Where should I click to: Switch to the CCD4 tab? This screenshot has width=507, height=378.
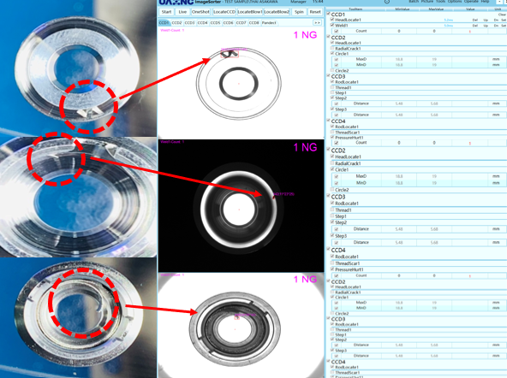pos(202,23)
